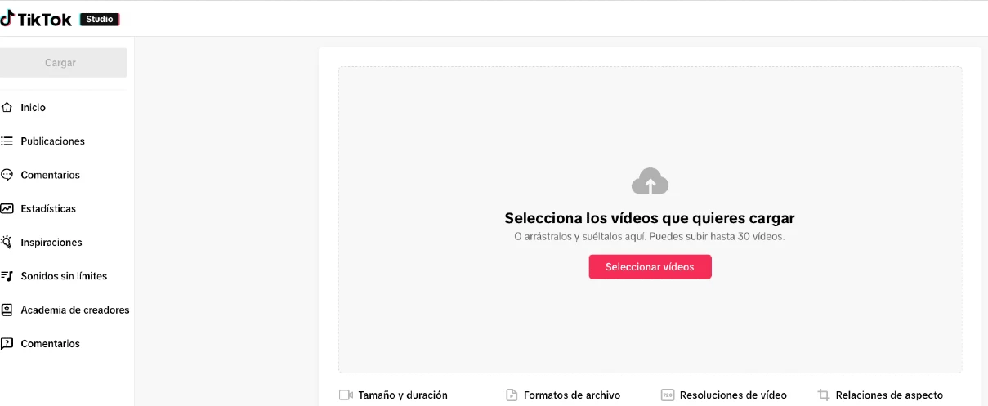Click the resolution icon beside Resoluciones de vídeo

(668, 395)
